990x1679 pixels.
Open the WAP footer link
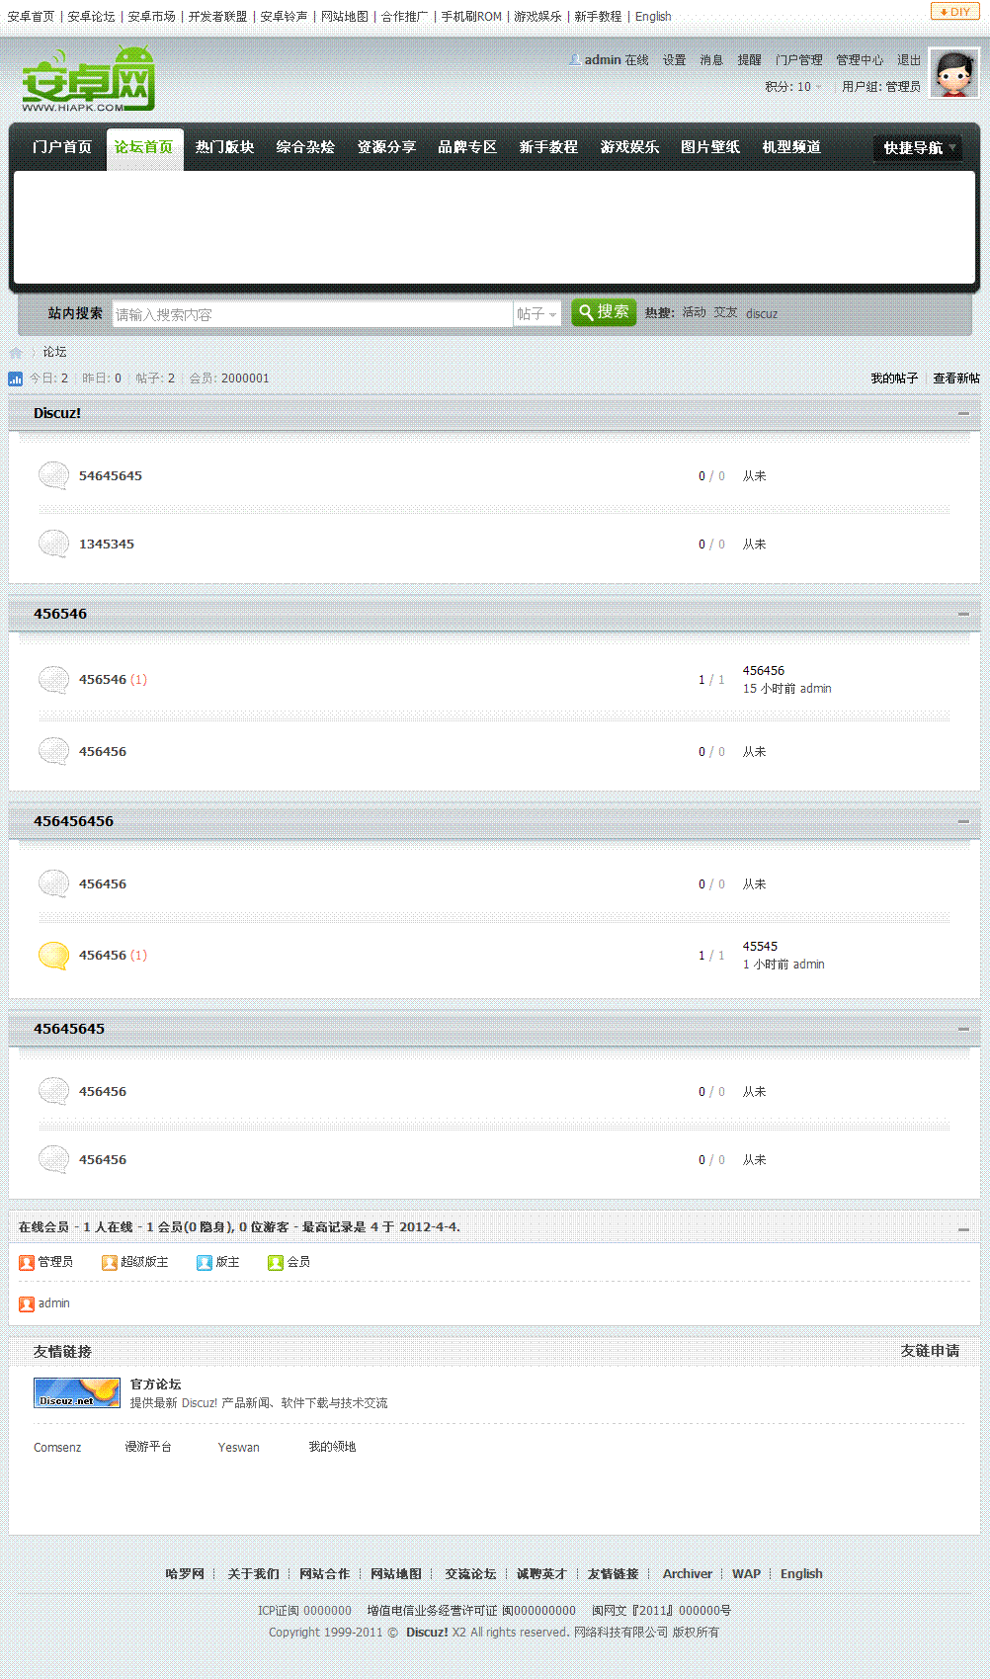point(747,1574)
